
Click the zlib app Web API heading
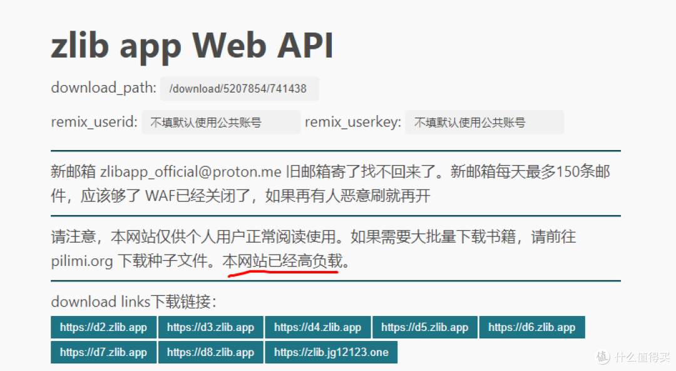coord(192,46)
